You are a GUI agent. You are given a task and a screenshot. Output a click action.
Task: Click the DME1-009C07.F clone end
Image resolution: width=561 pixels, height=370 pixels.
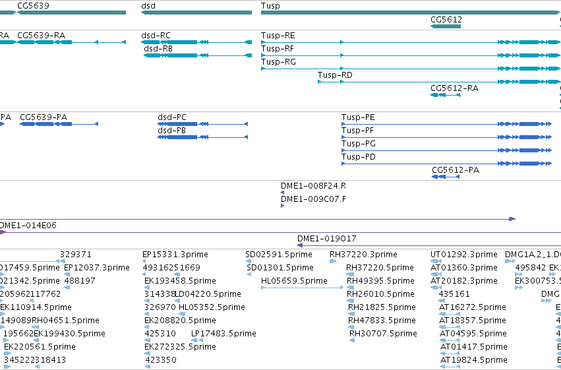click(x=282, y=206)
